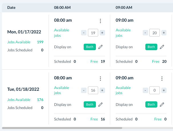Edit display setting for Monday 08:00 am
Viewport: 173px width, 131px height.
[100, 47]
